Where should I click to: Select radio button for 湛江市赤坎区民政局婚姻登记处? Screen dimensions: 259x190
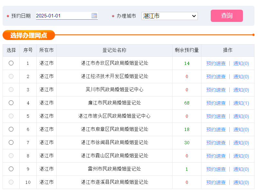click(11, 63)
